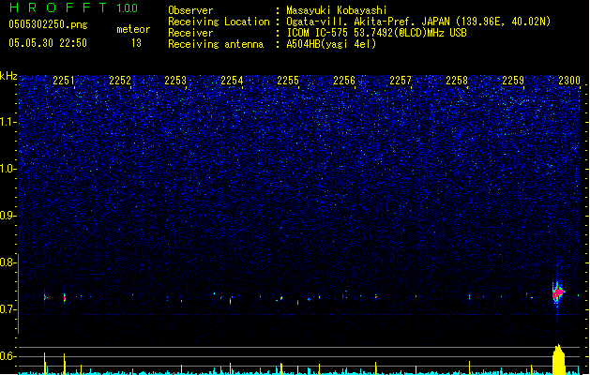Viewport: 590px width, 375px height.
Task: Click the strong pink meteor echo near 2300
Action: [x=558, y=292]
